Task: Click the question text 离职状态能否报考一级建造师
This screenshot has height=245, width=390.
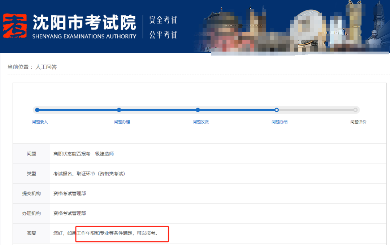Action: 83,154
